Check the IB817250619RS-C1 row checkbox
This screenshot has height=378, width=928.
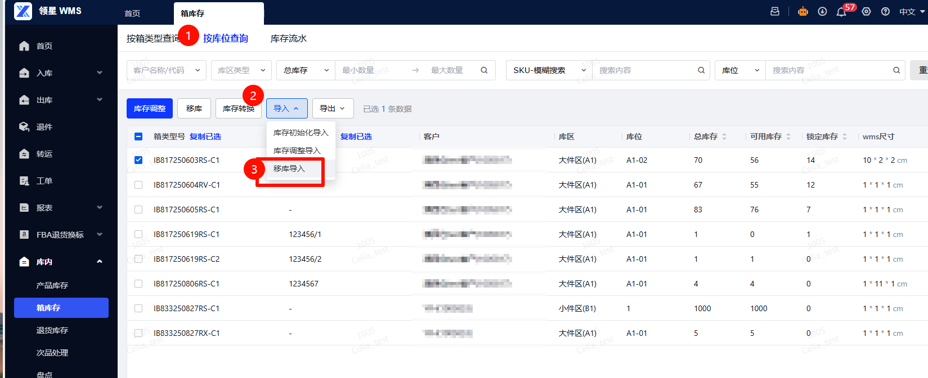coord(138,234)
